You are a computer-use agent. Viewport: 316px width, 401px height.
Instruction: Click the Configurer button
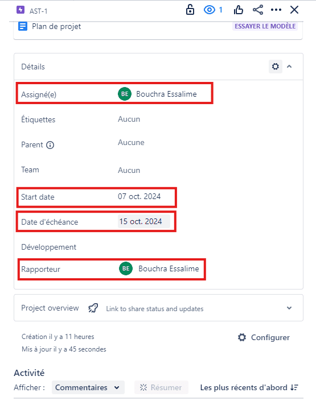click(264, 337)
